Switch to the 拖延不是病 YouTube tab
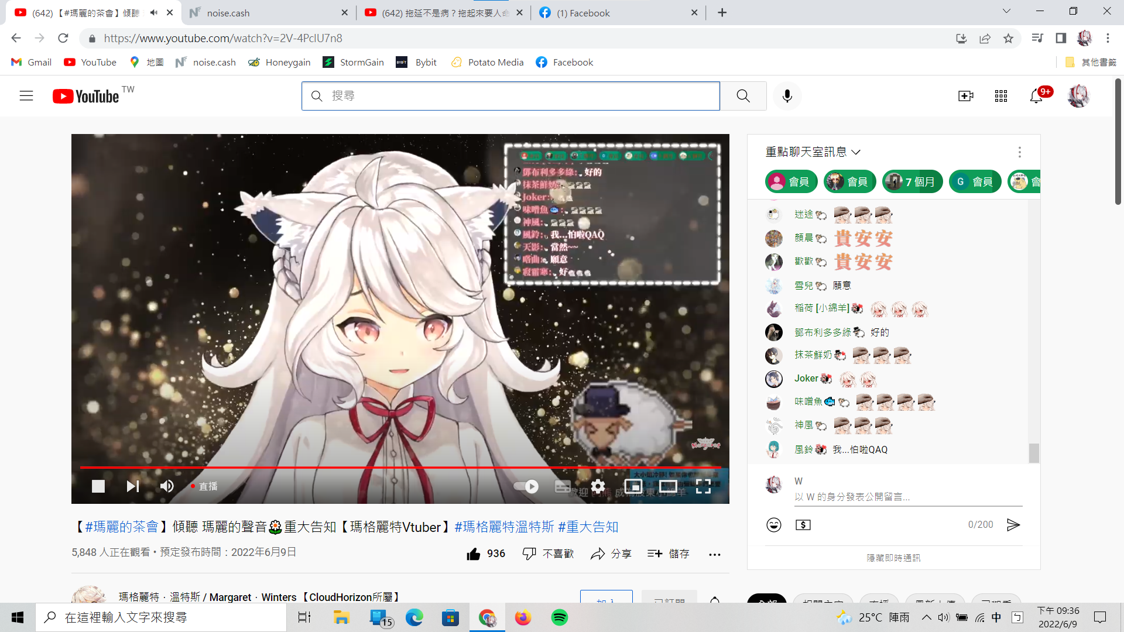The image size is (1124, 632). click(x=443, y=13)
